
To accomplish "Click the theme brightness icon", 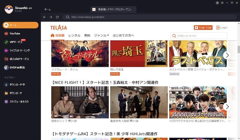I will click(217, 3).
